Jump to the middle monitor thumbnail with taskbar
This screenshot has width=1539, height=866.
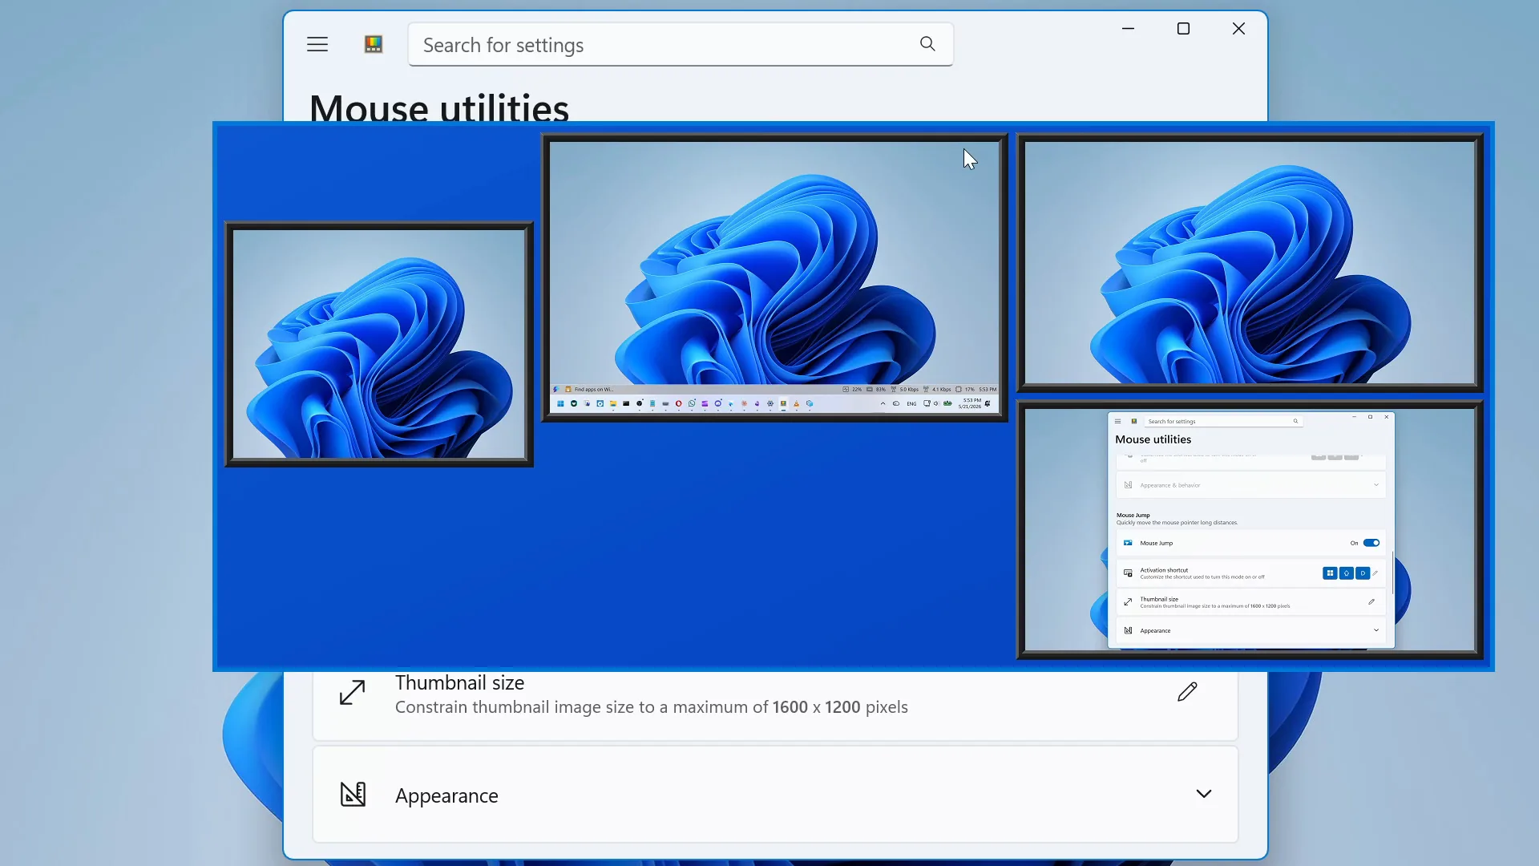pyautogui.click(x=774, y=277)
